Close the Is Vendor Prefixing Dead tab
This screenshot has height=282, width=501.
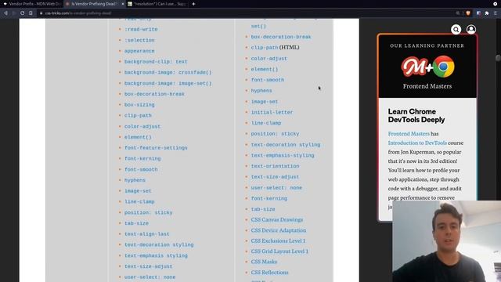[x=123, y=4]
